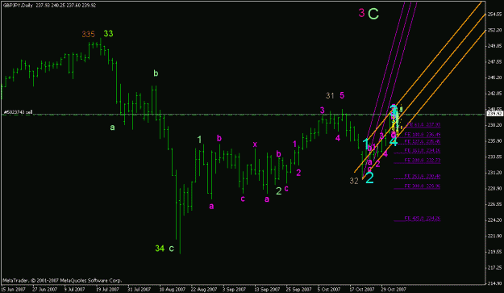Click the 242.85 price scale value

[x=495, y=94]
